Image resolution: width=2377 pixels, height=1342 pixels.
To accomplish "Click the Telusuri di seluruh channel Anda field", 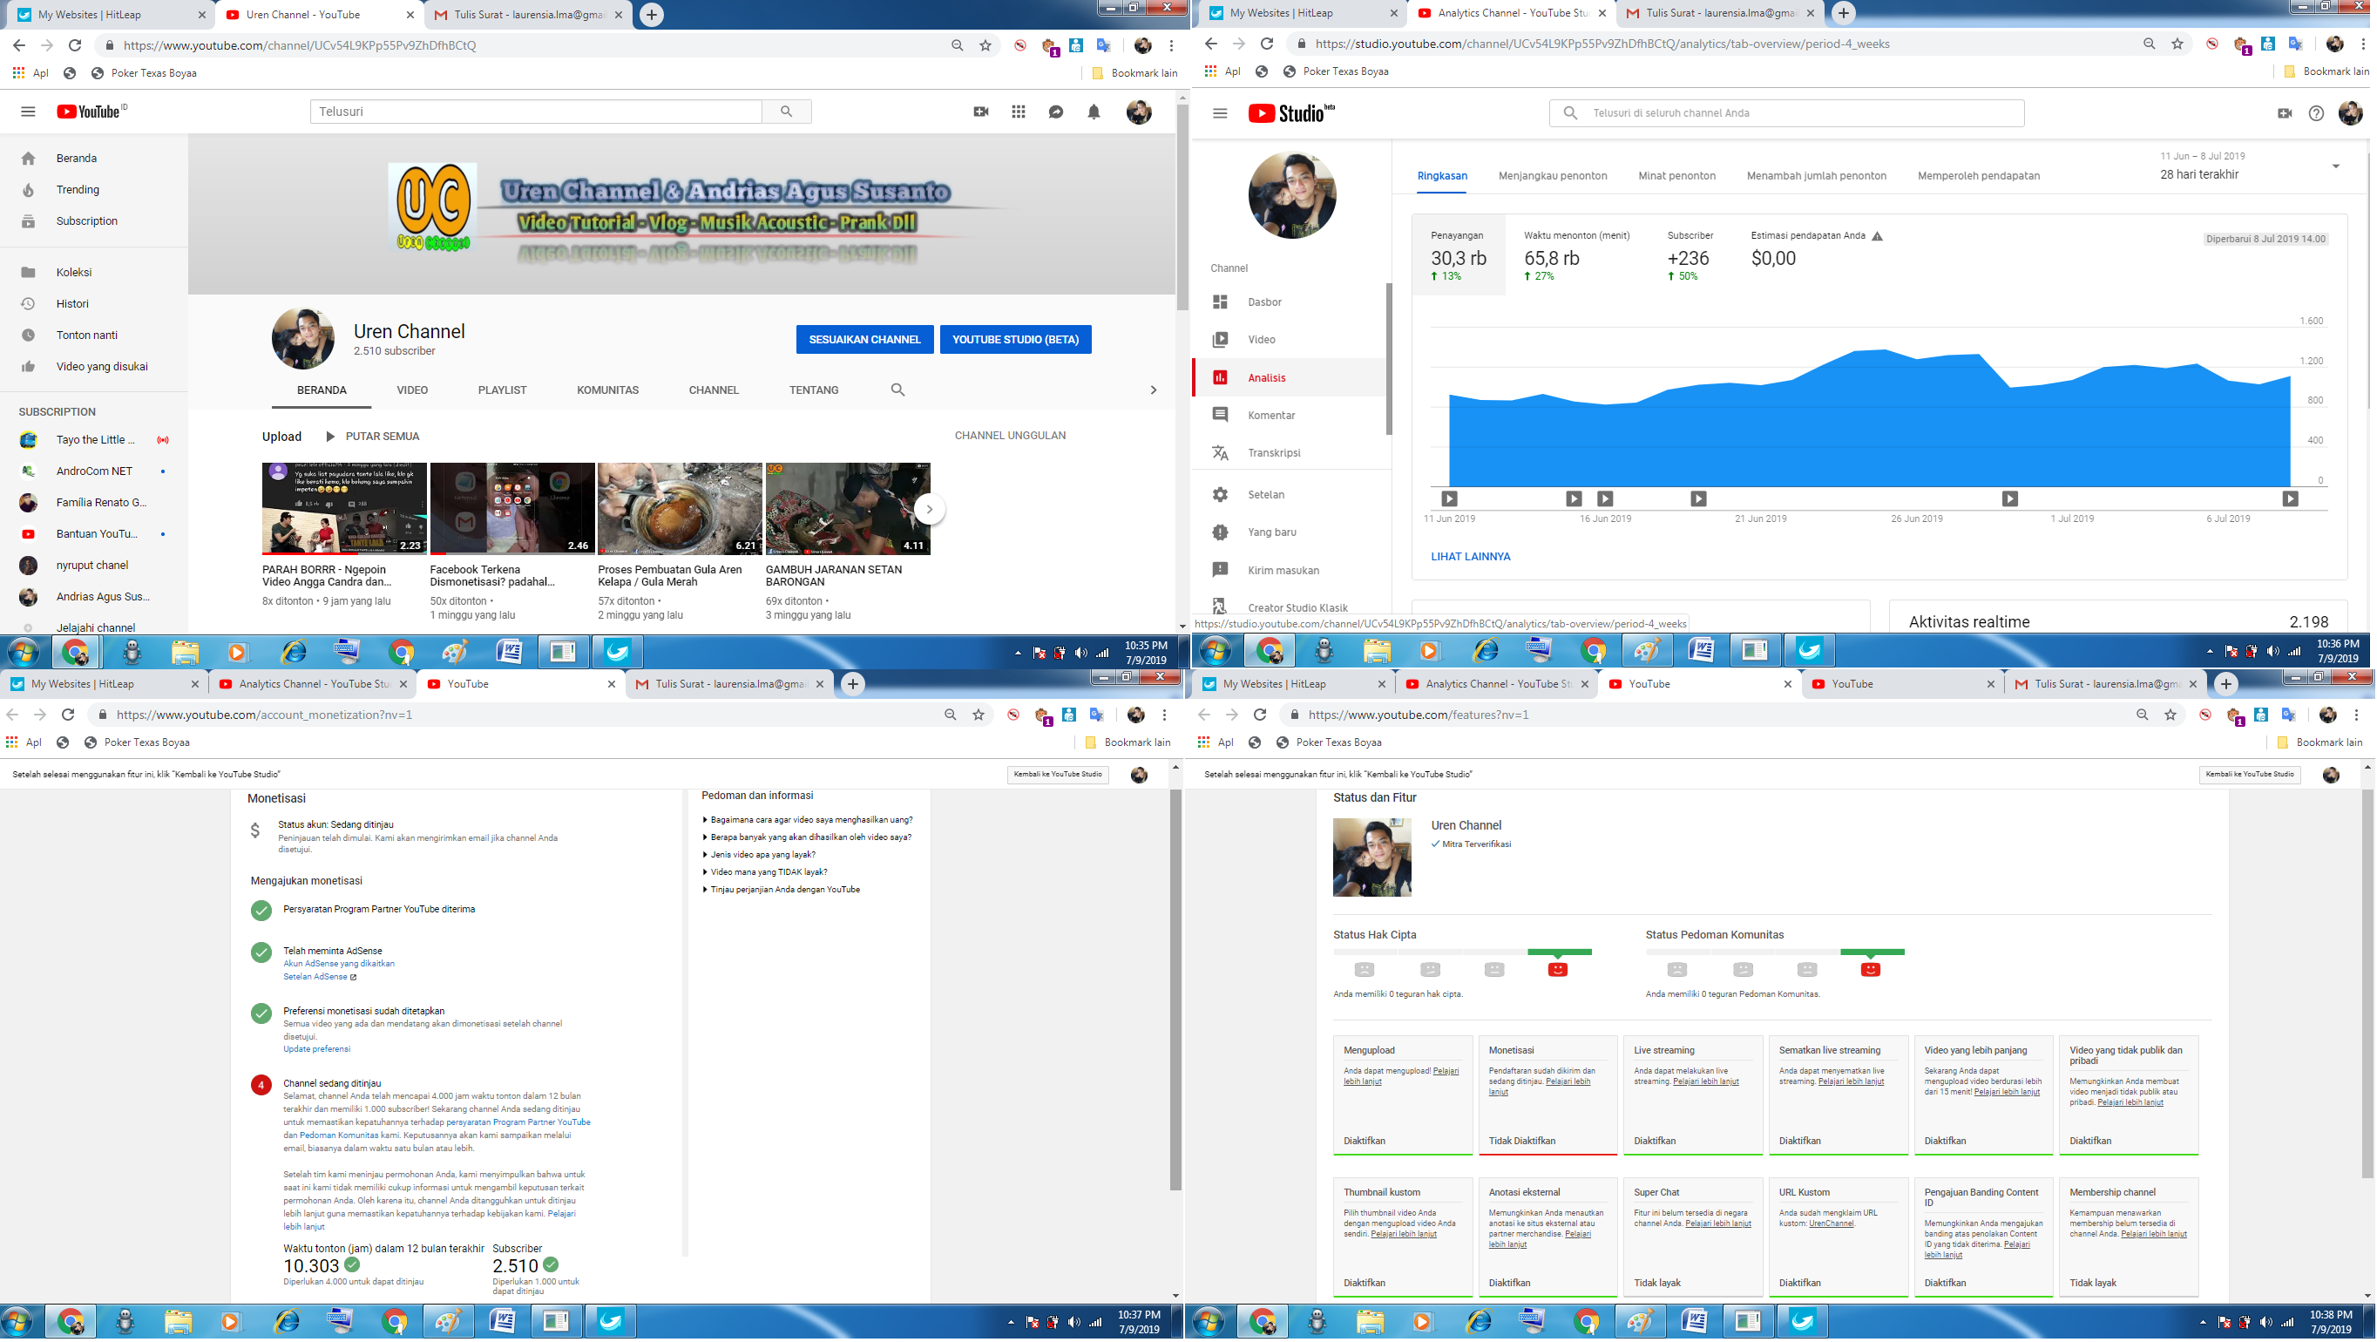I will click(x=1786, y=113).
